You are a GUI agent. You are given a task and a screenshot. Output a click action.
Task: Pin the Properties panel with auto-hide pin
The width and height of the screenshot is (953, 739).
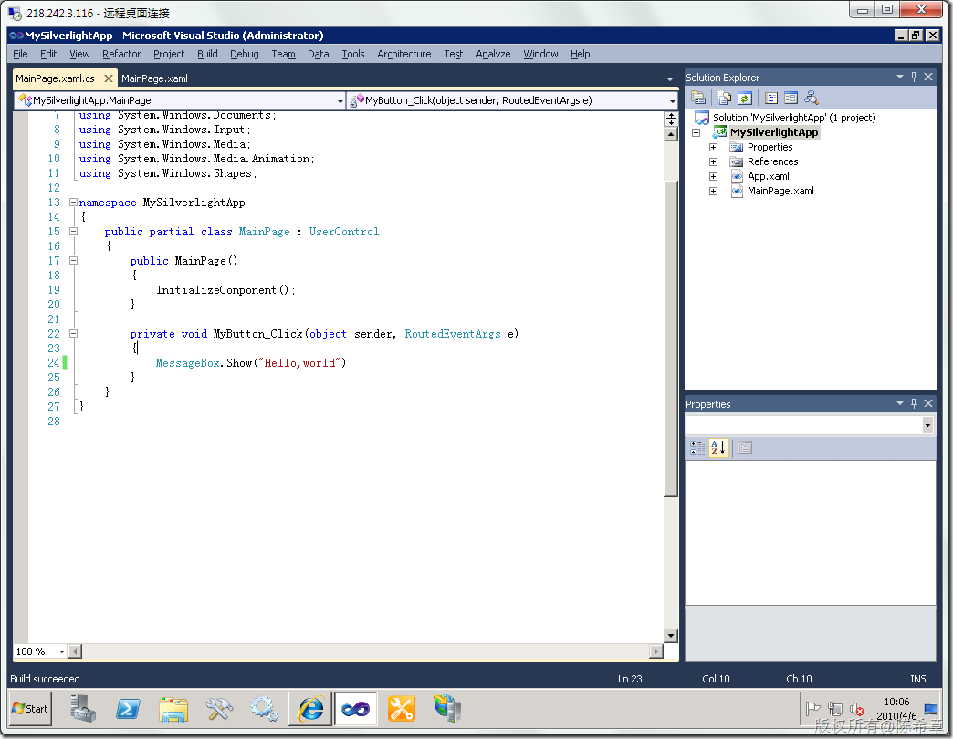point(914,404)
